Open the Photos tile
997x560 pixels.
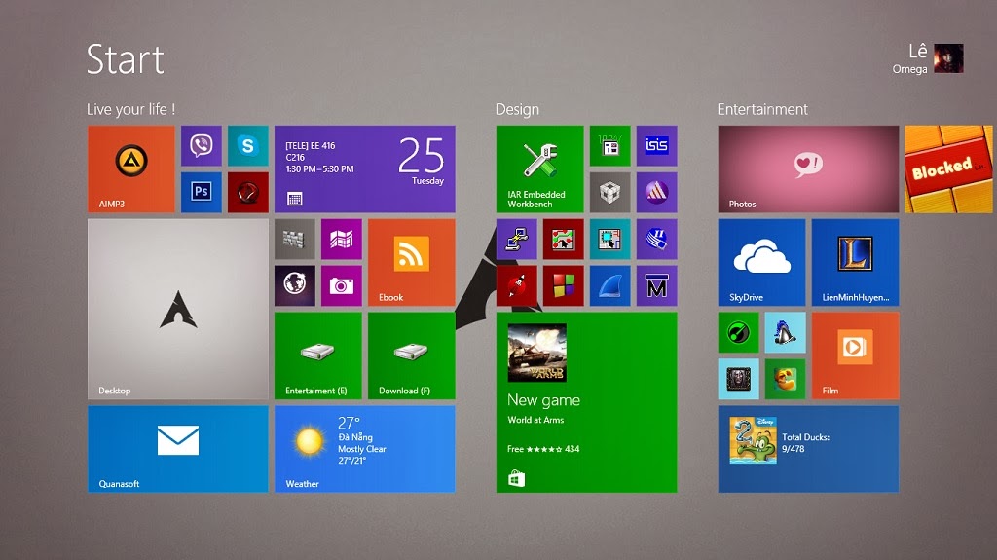[808, 168]
